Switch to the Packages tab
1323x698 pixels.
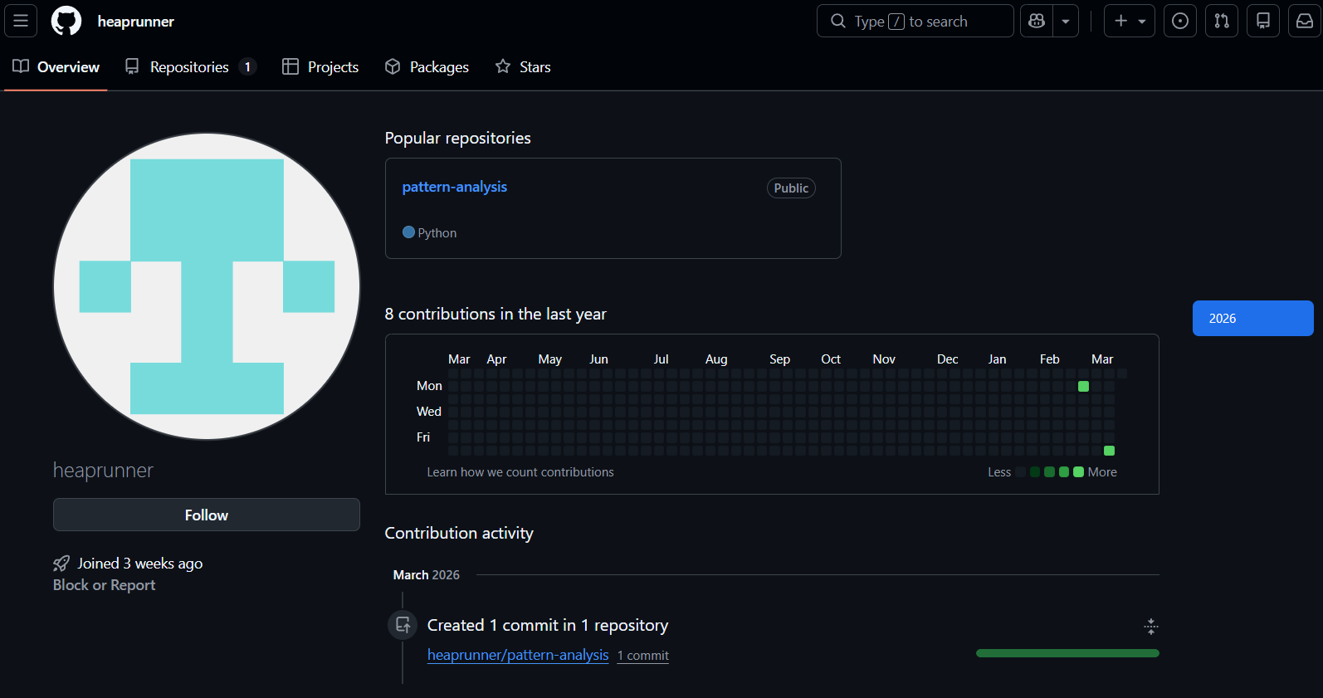tap(427, 67)
